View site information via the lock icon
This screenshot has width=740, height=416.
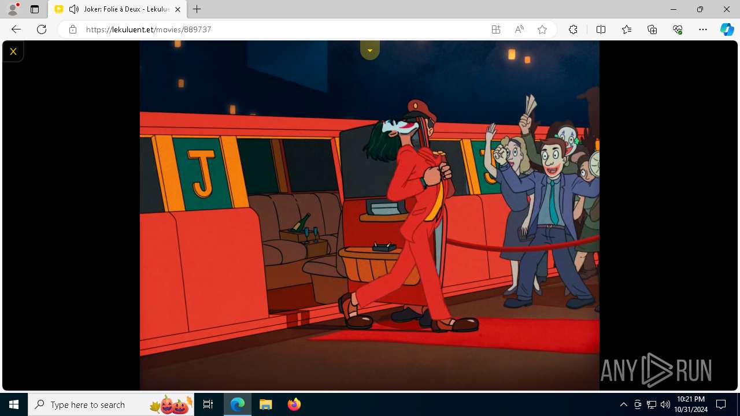coord(73,29)
